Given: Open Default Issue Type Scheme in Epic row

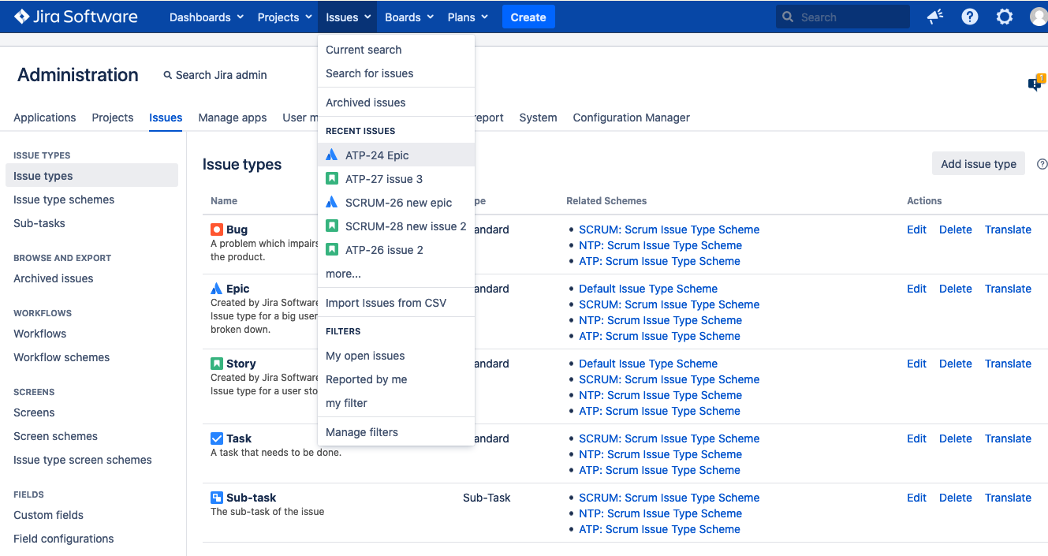Looking at the screenshot, I should (648, 289).
